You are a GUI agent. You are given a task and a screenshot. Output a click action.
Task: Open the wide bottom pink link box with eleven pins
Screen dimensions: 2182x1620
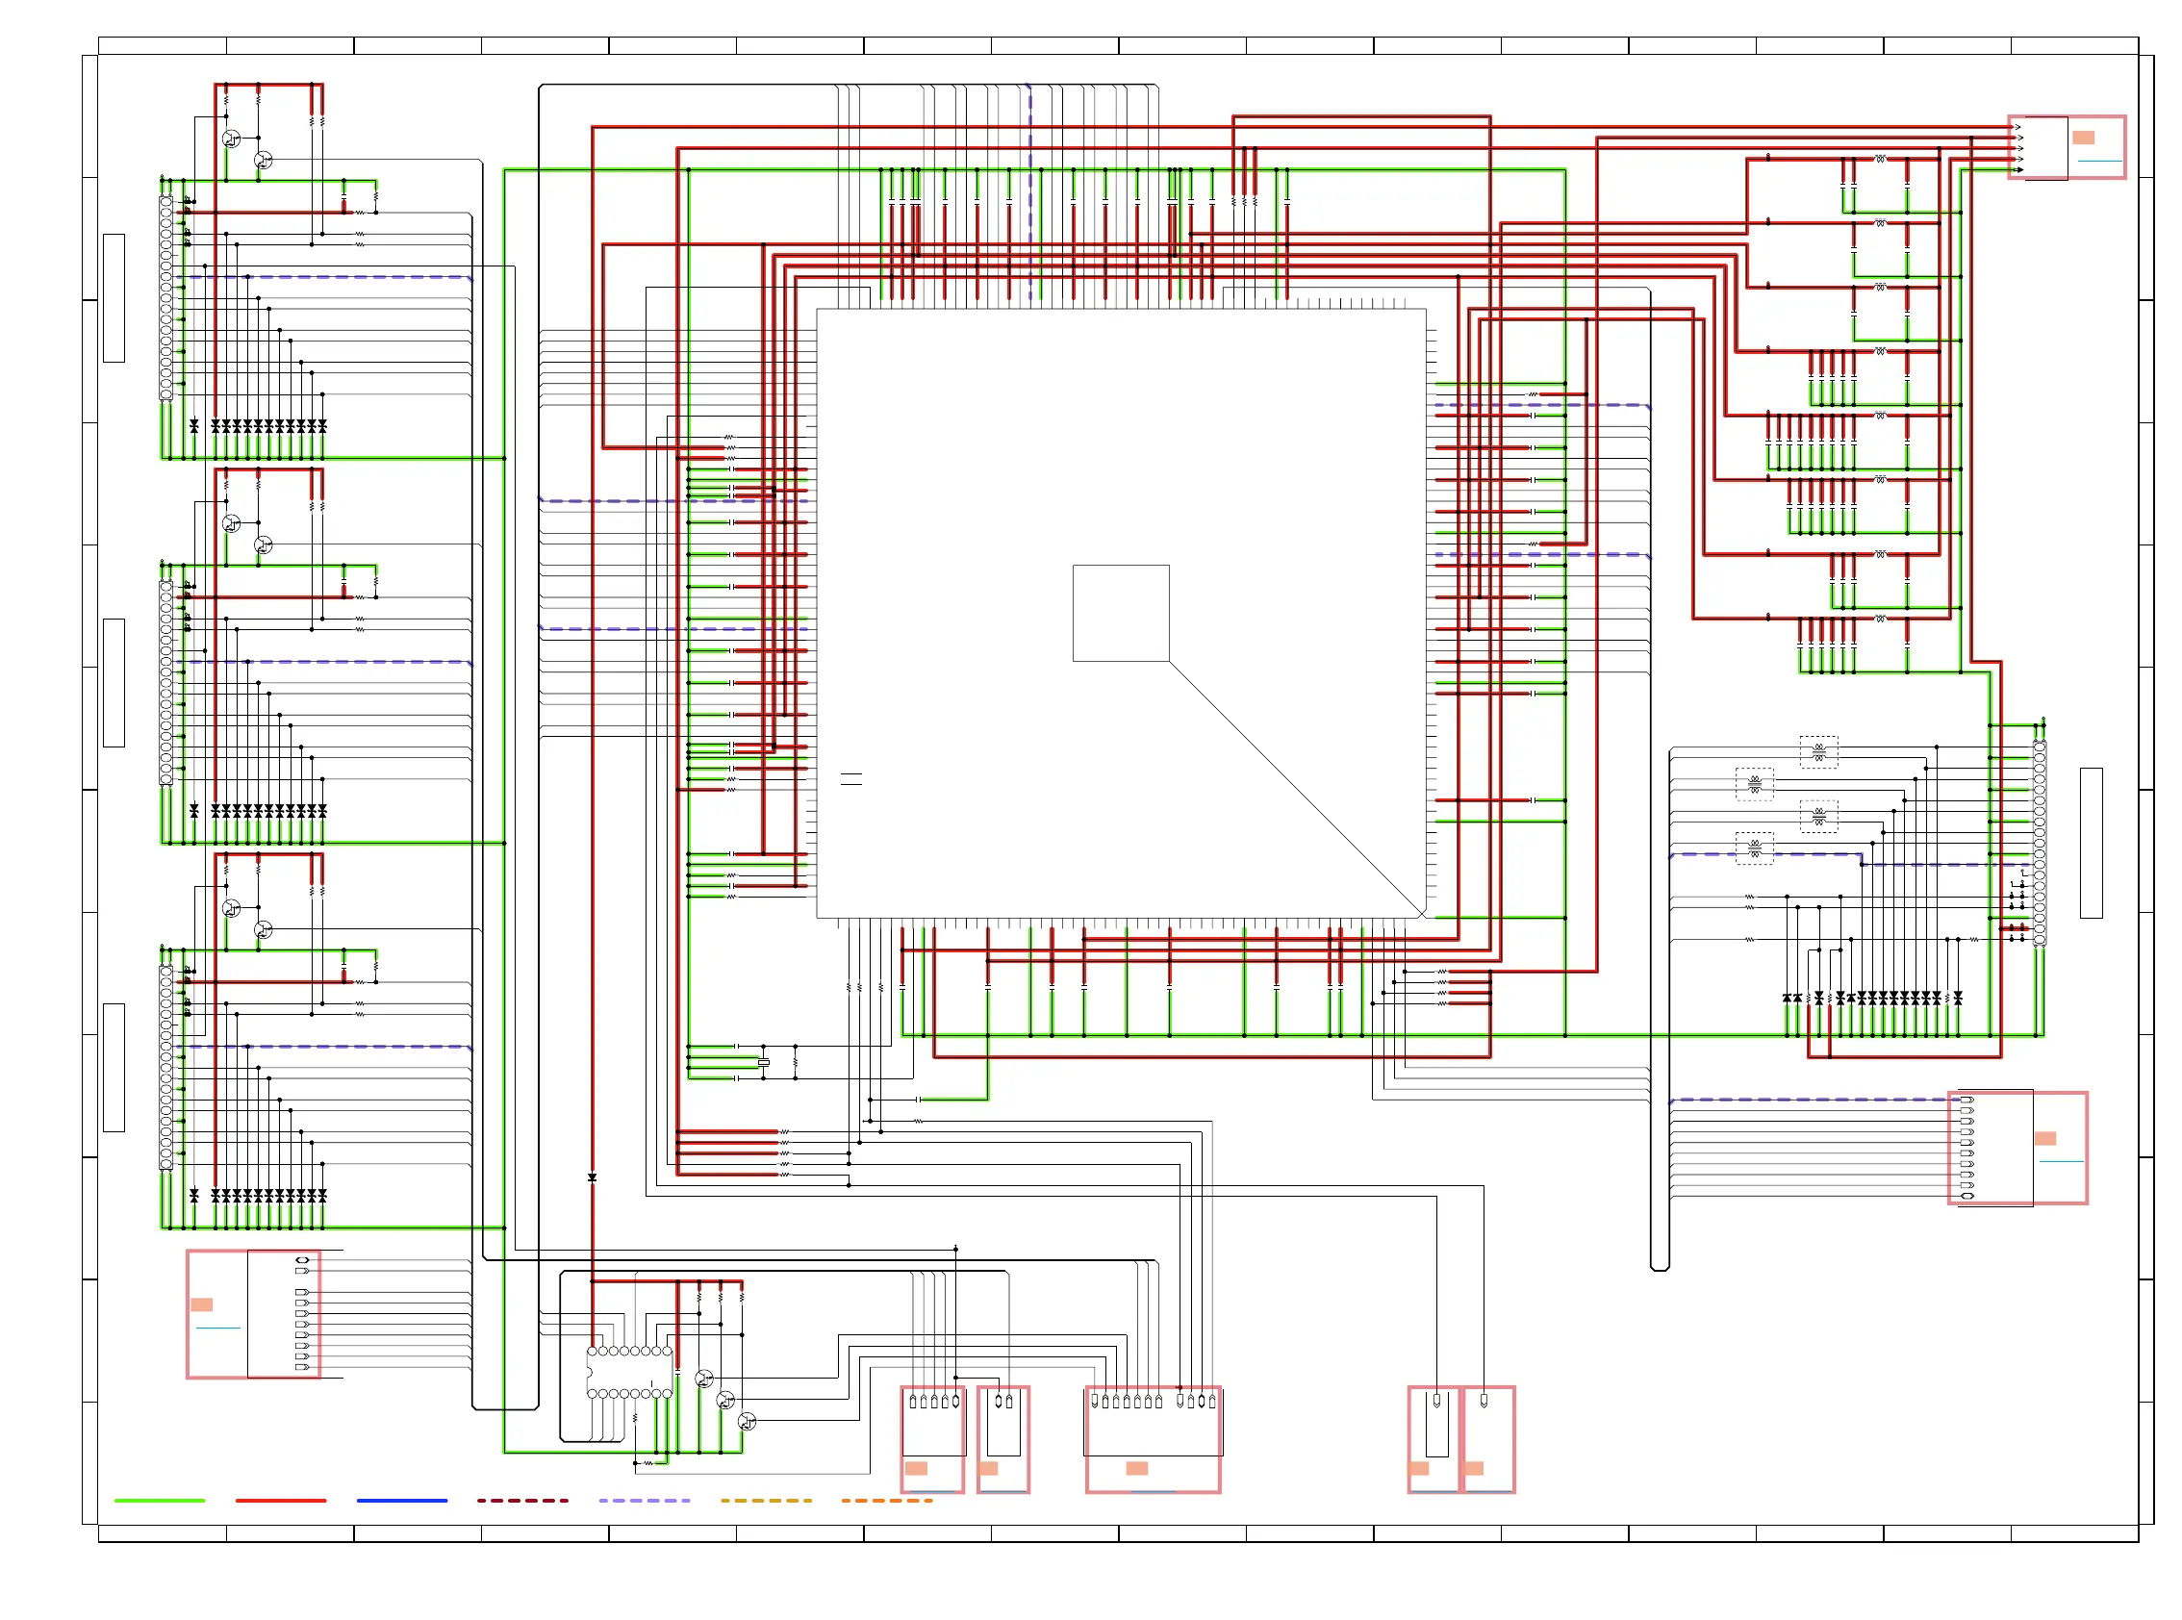click(x=1154, y=1439)
